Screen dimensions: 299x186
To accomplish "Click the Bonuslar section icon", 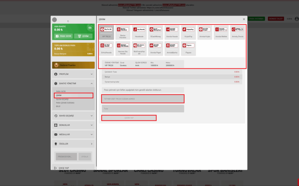I will point(56,125).
